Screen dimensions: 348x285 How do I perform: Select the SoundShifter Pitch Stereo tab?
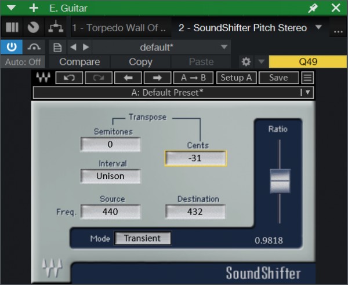tap(244, 27)
